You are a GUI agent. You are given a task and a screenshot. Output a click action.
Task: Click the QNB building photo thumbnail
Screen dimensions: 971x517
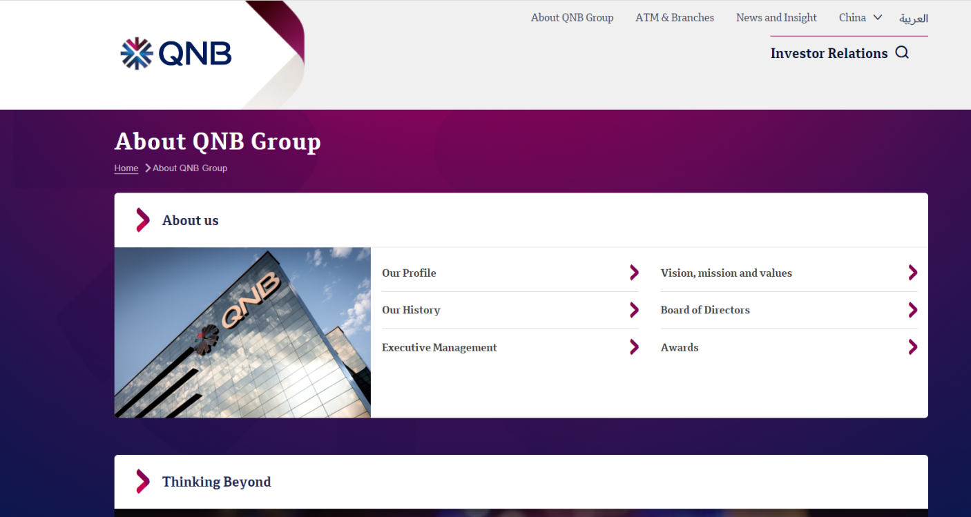point(242,333)
